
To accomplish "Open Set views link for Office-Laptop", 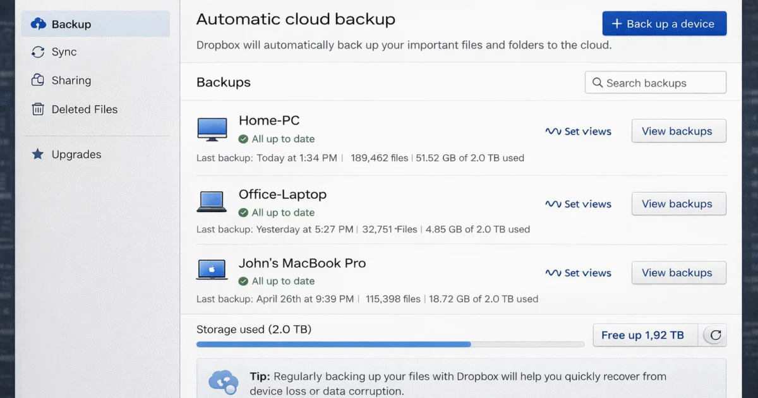I will (578, 204).
